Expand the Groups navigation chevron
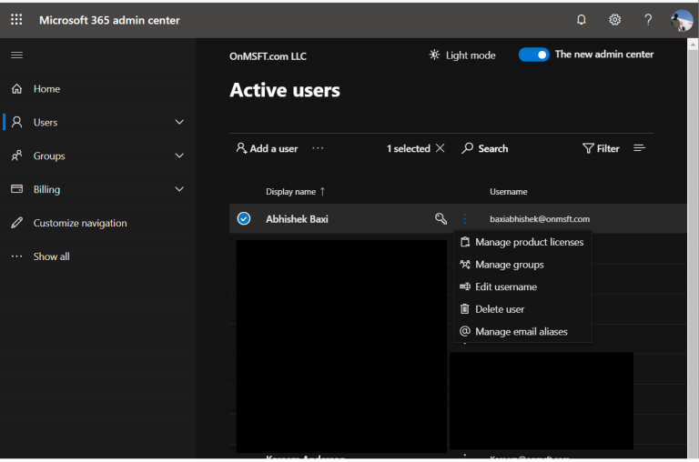The height and width of the screenshot is (462, 699). 179,156
